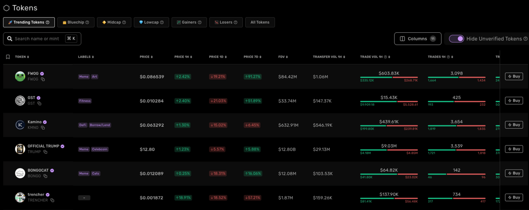Show help icon next to Bluechip
Screen dimensions: 529x210
[x=87, y=22]
